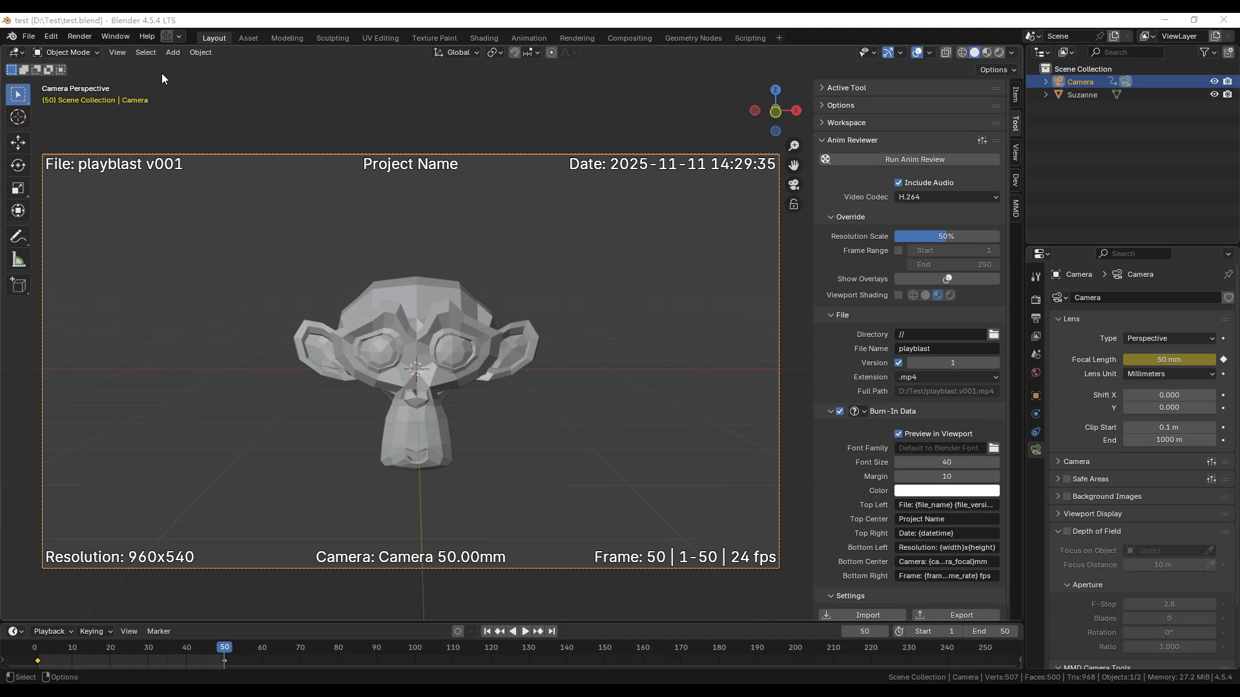Click the File Name playblast field

pyautogui.click(x=947, y=348)
